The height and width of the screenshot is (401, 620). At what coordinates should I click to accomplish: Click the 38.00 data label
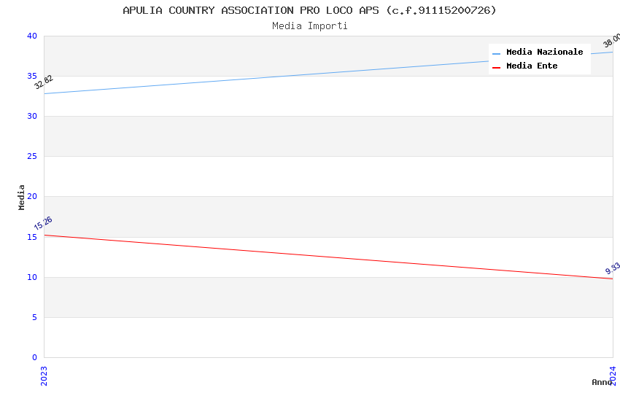coord(611,40)
